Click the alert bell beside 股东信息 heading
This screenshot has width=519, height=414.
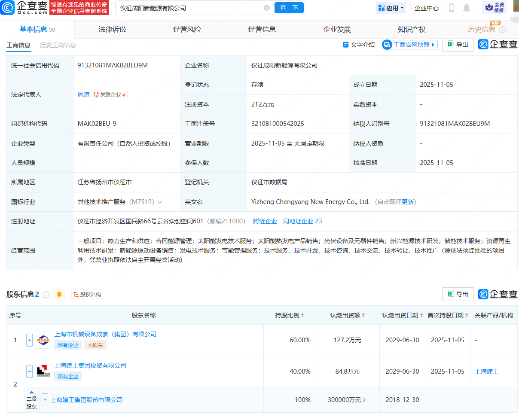click(59, 294)
